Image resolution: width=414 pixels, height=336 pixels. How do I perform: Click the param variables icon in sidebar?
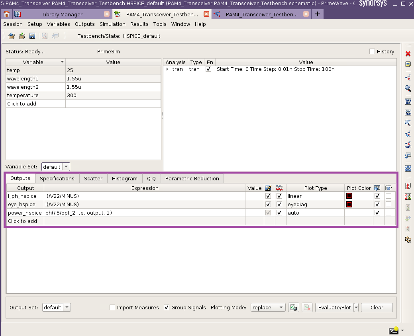click(408, 112)
